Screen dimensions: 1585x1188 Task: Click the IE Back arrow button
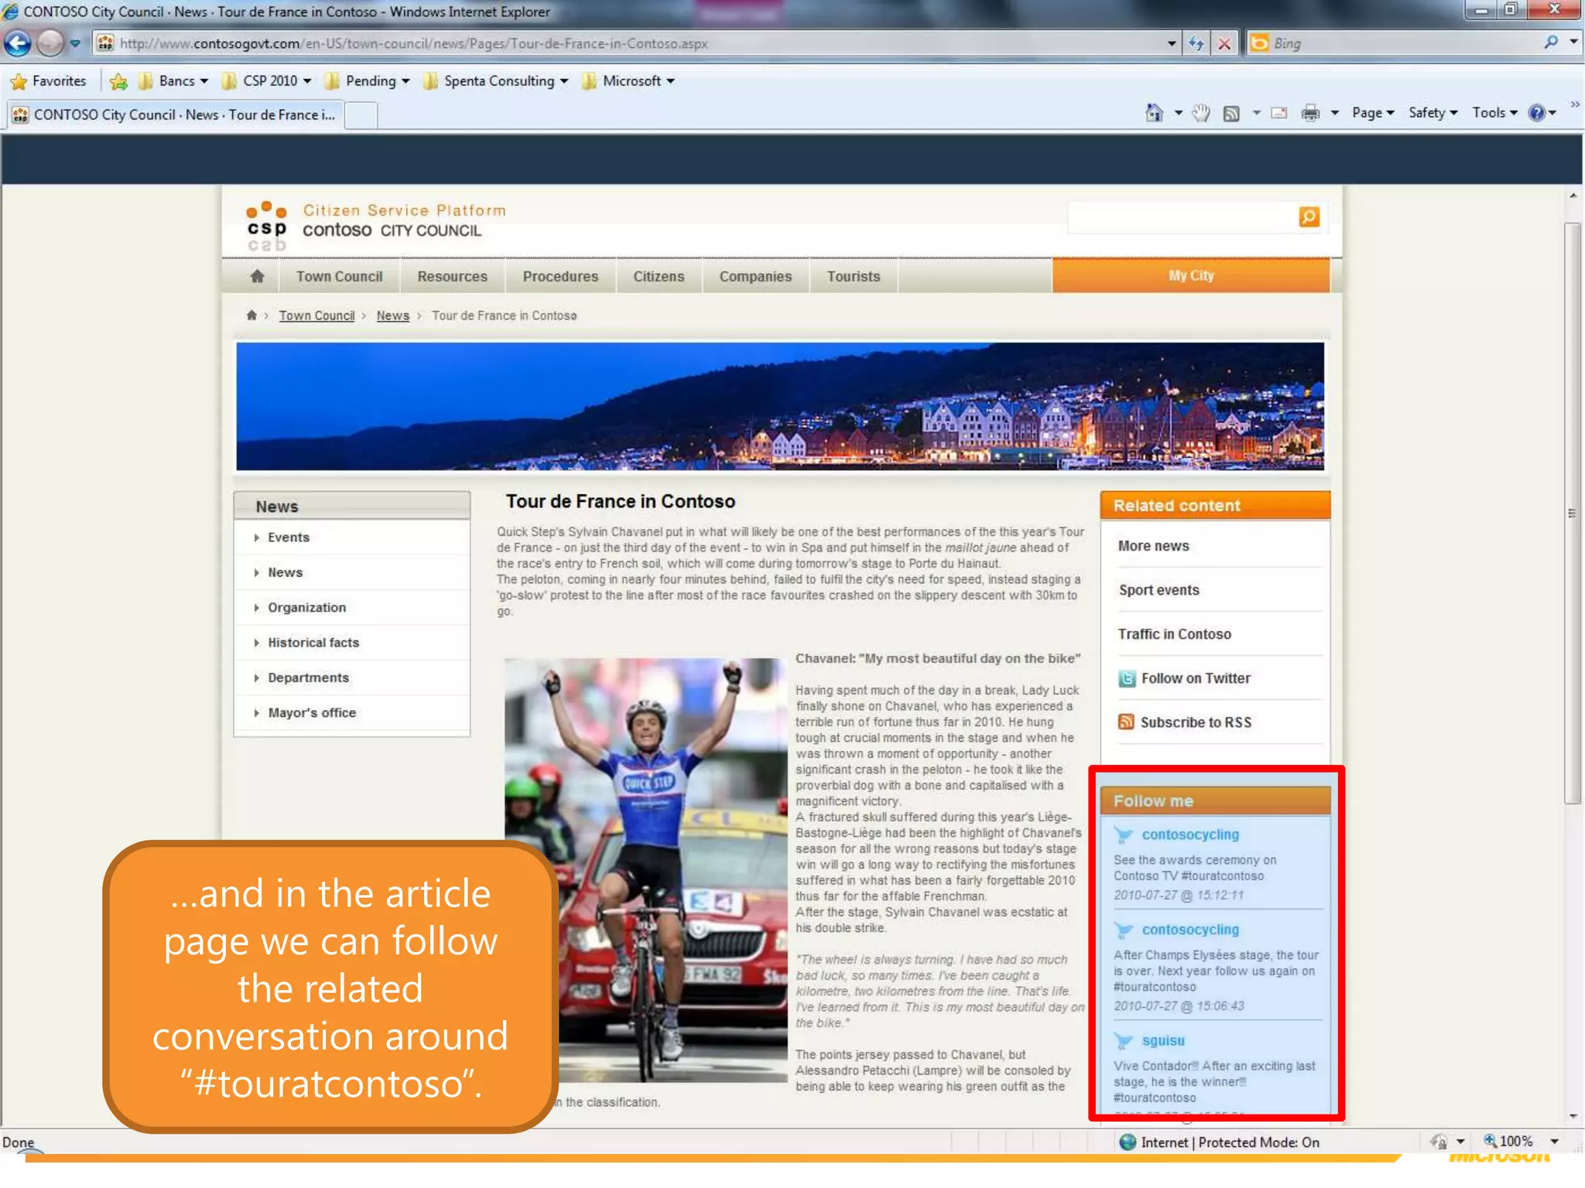pos(19,43)
